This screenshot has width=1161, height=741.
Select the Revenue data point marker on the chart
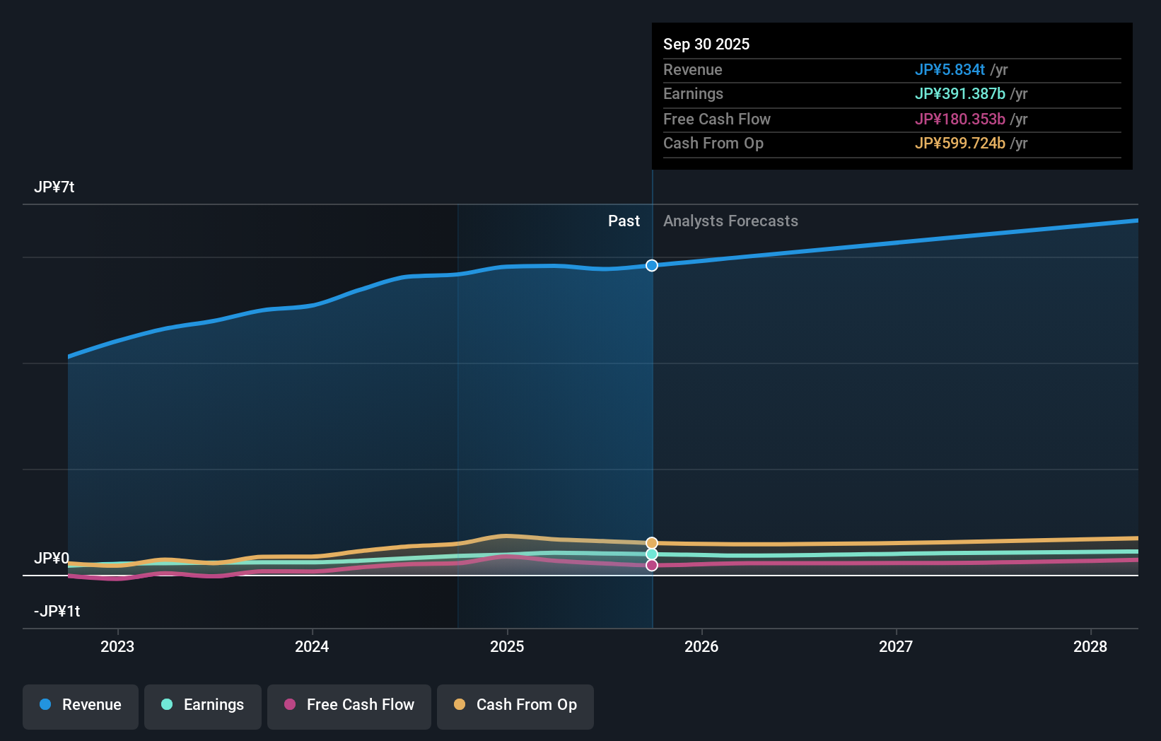point(651,266)
